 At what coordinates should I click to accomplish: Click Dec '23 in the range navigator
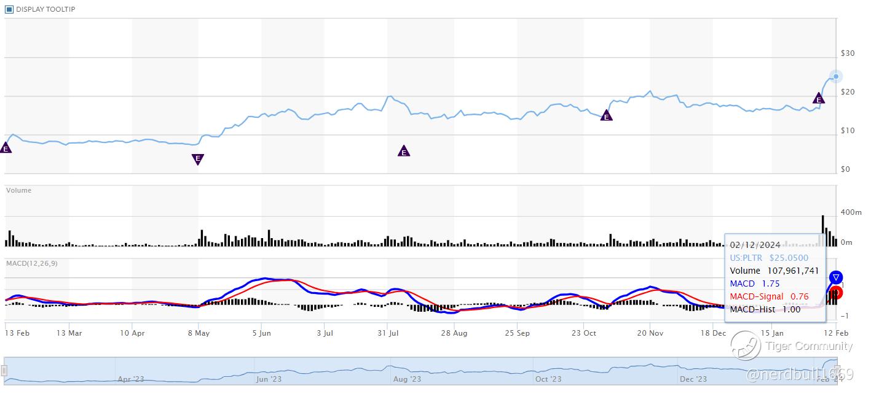click(693, 379)
